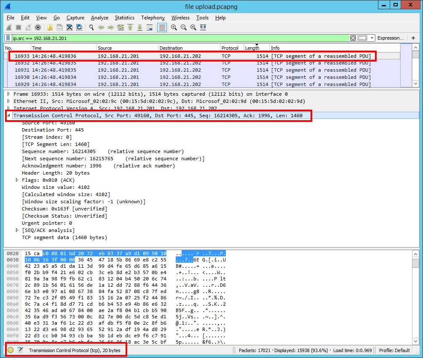Select packet number 16929 row
The width and height of the screenshot is (423, 358).
pos(202,84)
